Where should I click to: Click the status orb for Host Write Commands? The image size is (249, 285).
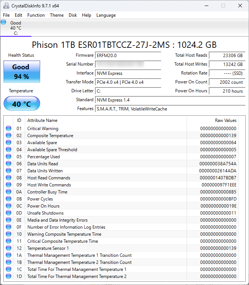(x=8, y=185)
